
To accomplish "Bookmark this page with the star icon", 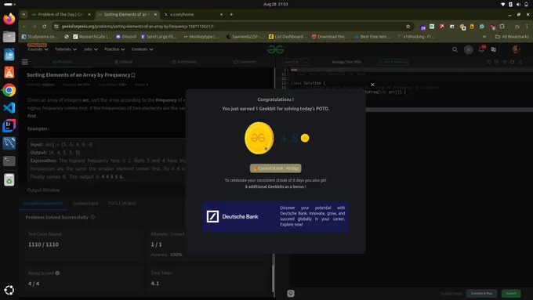I will pos(408,26).
